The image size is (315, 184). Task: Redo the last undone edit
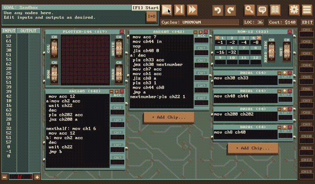tap(230, 9)
